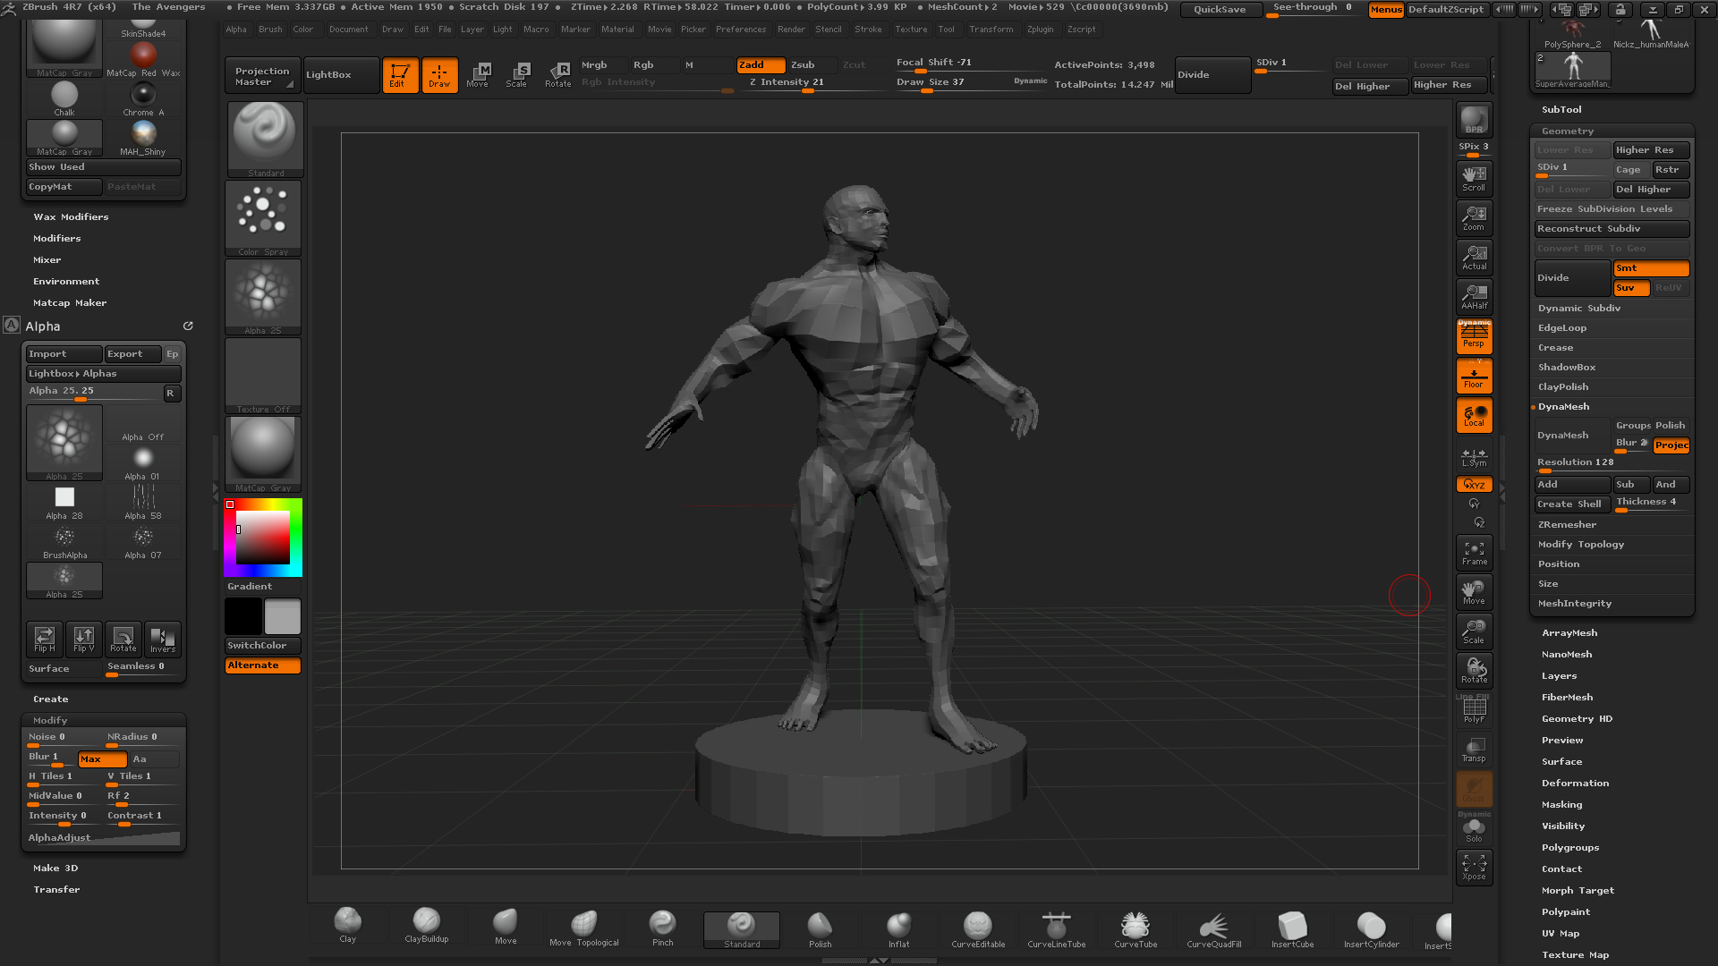
Task: Select the Alpha 58 thumbnail
Action: point(143,503)
